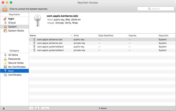Sort by Expires column header
Image resolution: width=176 pixels, height=111 pixels.
143,36
